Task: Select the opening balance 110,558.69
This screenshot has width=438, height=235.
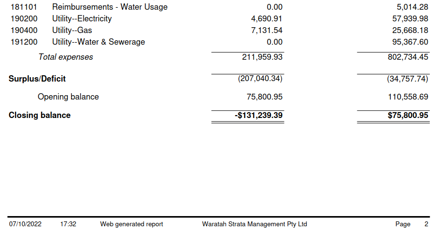Action: (x=408, y=97)
